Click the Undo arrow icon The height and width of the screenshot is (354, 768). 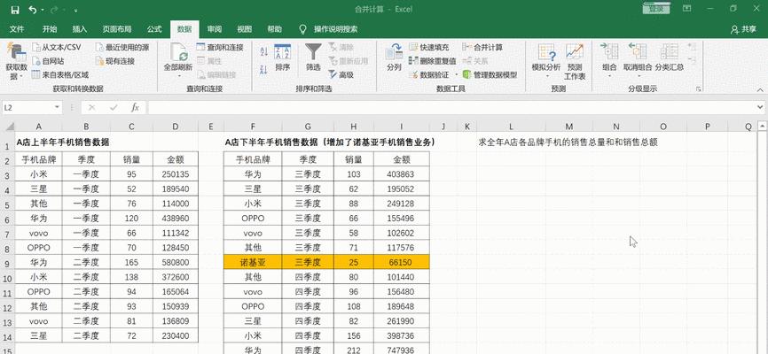32,9
